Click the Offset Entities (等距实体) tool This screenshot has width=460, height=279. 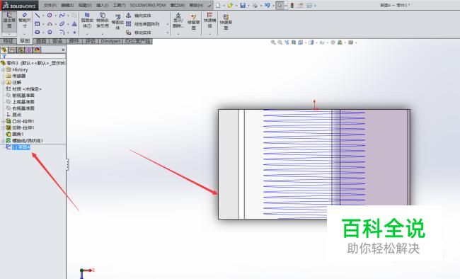click(x=117, y=22)
